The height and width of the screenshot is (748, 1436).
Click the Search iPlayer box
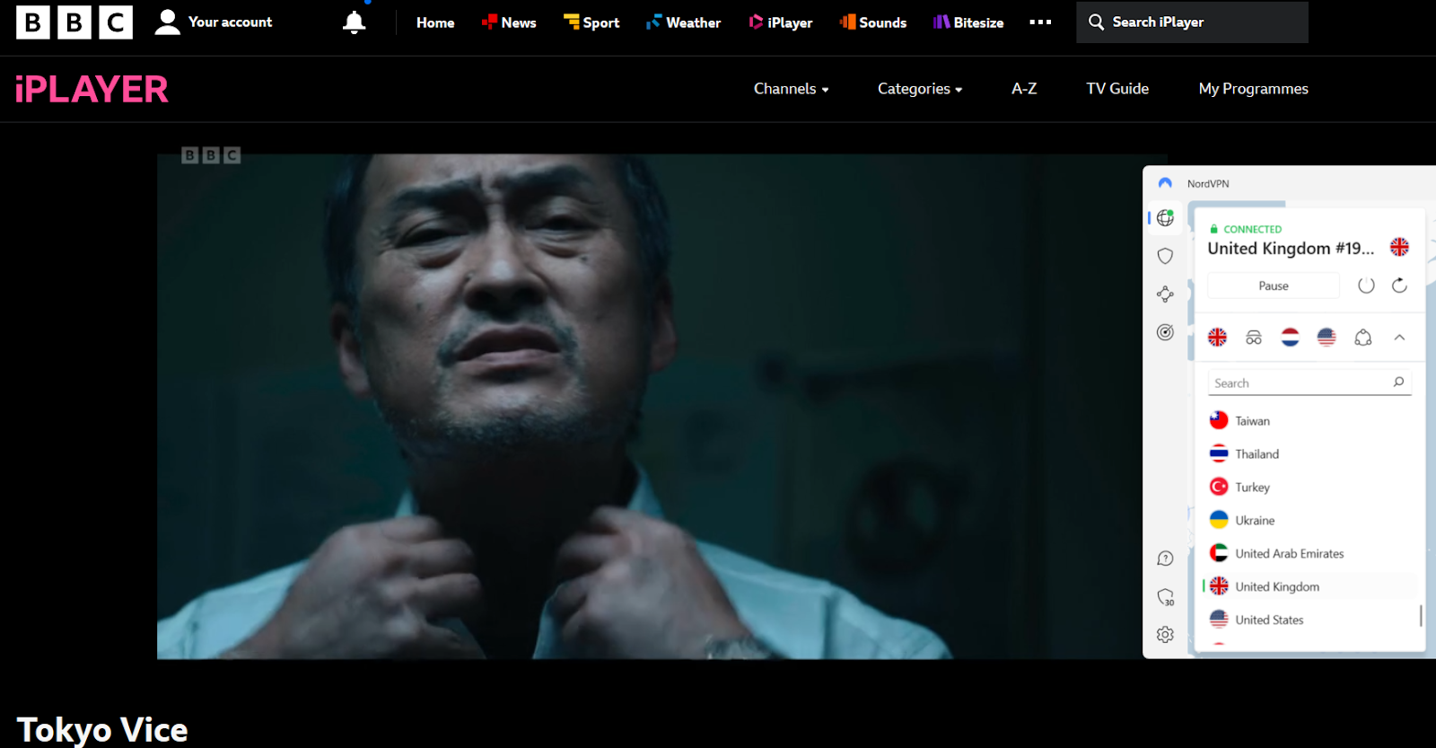[x=1192, y=22]
